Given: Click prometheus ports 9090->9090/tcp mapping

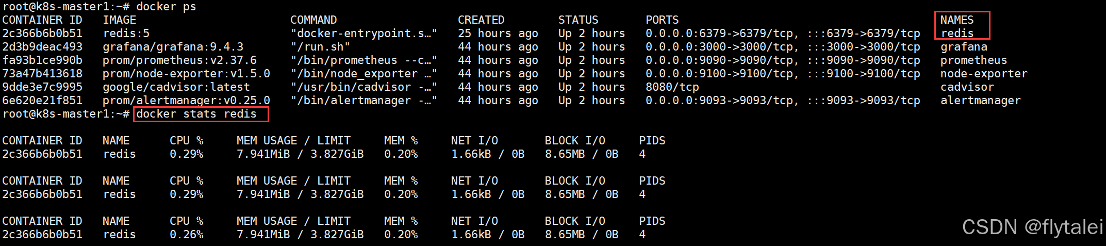Looking at the screenshot, I should 783,60.
